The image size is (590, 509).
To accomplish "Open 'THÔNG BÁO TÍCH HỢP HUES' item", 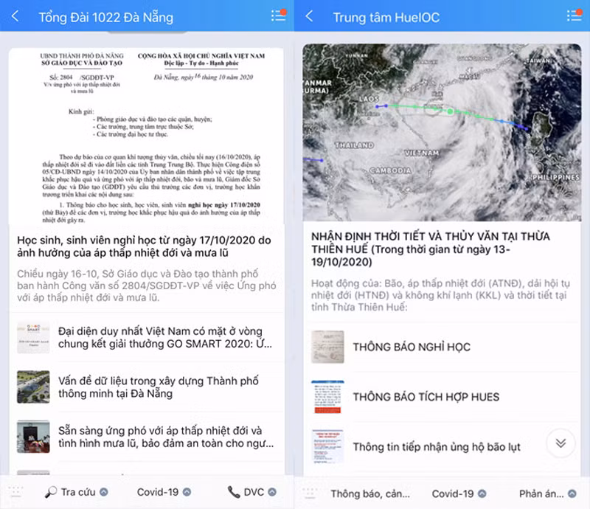I will pos(426,397).
